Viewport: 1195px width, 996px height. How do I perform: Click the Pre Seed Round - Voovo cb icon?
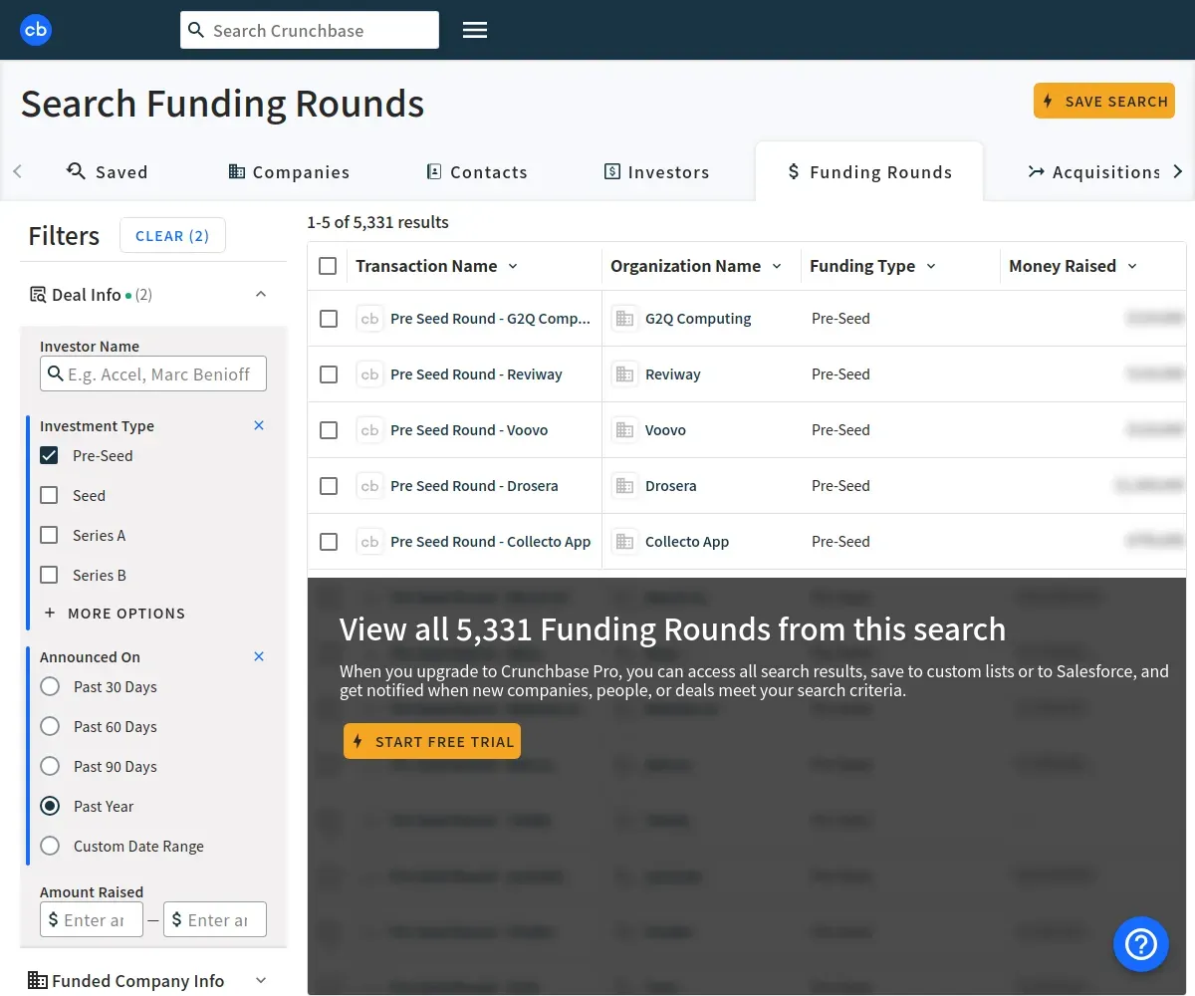369,430
